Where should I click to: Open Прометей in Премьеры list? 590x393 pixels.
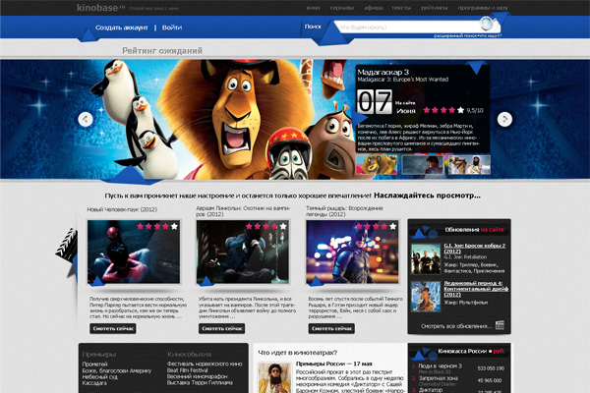(94, 365)
